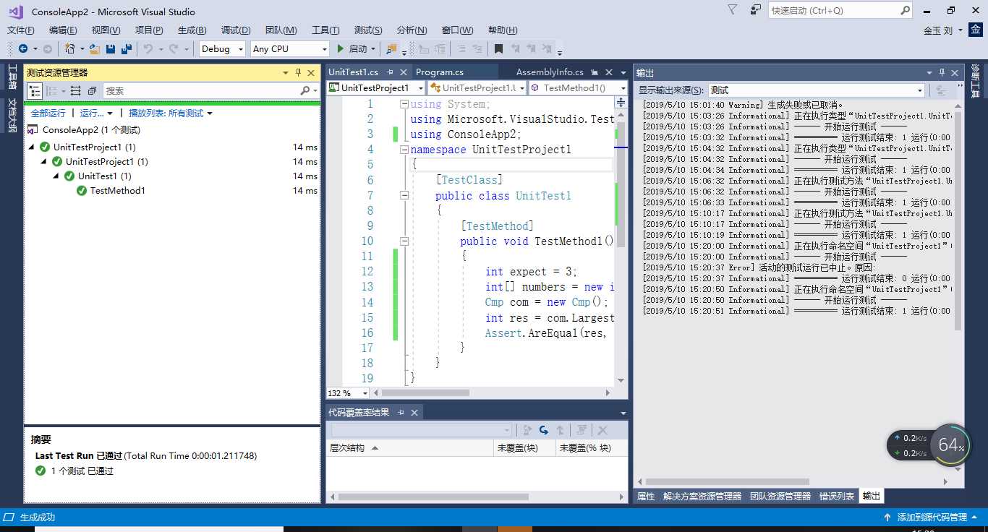Click the Test Explorer expand-all rows icon
The image size is (988, 532).
click(x=75, y=90)
